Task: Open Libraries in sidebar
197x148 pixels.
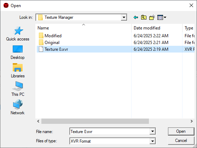Action: pos(18,71)
